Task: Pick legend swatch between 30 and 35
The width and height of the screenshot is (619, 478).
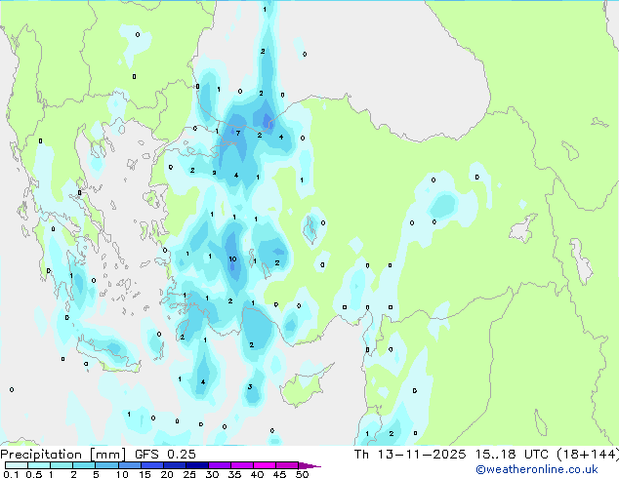Action: (x=219, y=465)
